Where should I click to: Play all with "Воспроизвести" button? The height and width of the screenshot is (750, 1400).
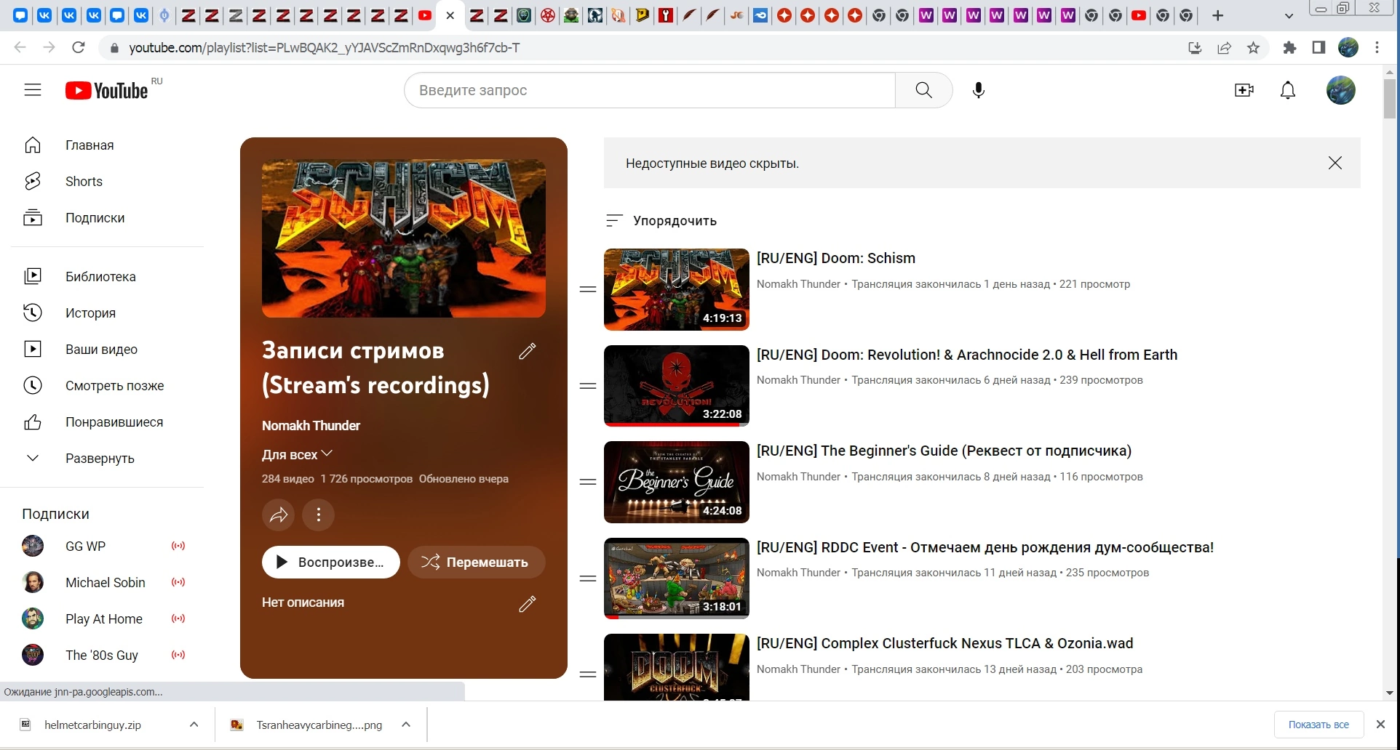331,562
